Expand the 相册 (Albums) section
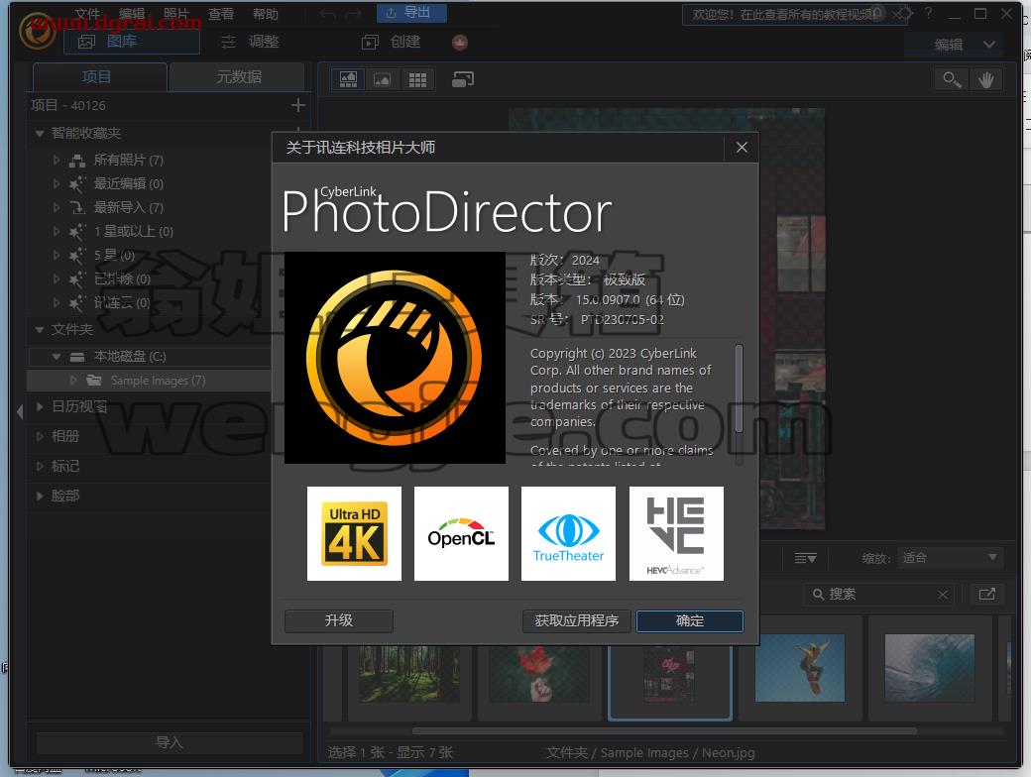1031x777 pixels. tap(40, 436)
